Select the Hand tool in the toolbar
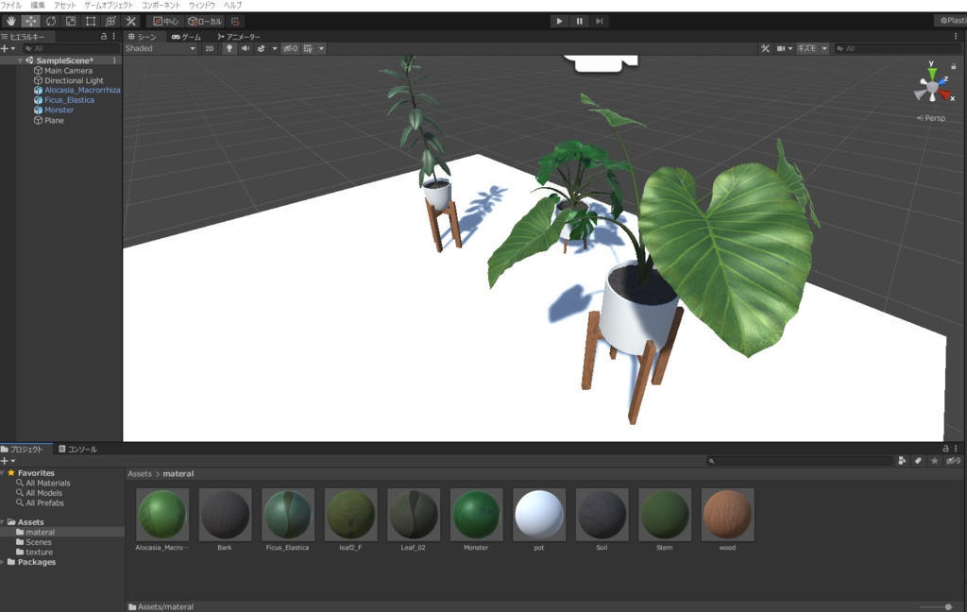967x612 pixels. [11, 21]
